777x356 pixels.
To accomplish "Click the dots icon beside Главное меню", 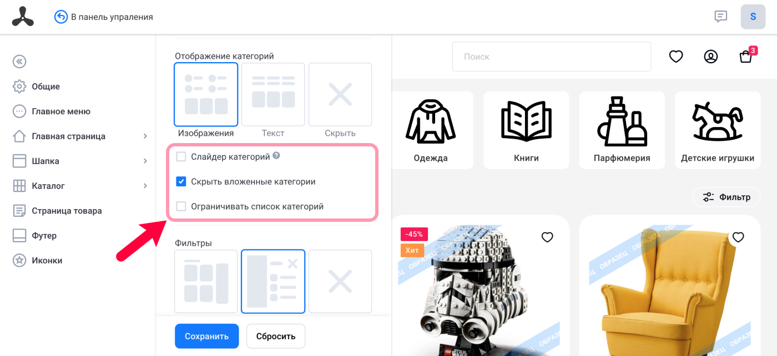I will (x=19, y=111).
